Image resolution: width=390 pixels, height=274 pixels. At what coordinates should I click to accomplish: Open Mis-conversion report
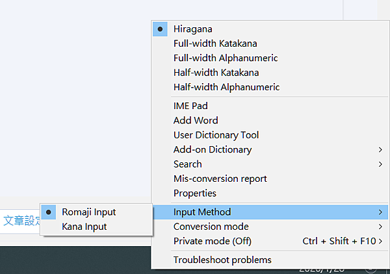click(220, 179)
